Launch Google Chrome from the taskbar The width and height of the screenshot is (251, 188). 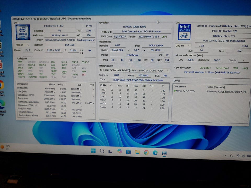[x=146, y=152]
